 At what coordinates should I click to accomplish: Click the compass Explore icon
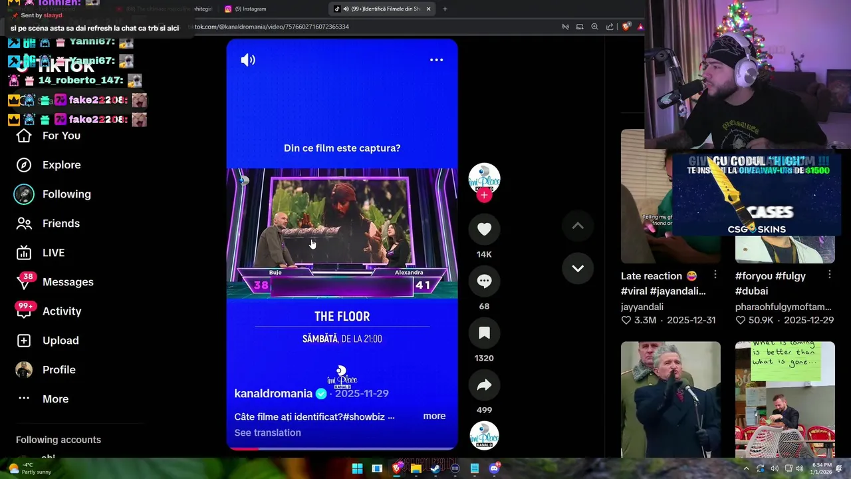pos(24,165)
